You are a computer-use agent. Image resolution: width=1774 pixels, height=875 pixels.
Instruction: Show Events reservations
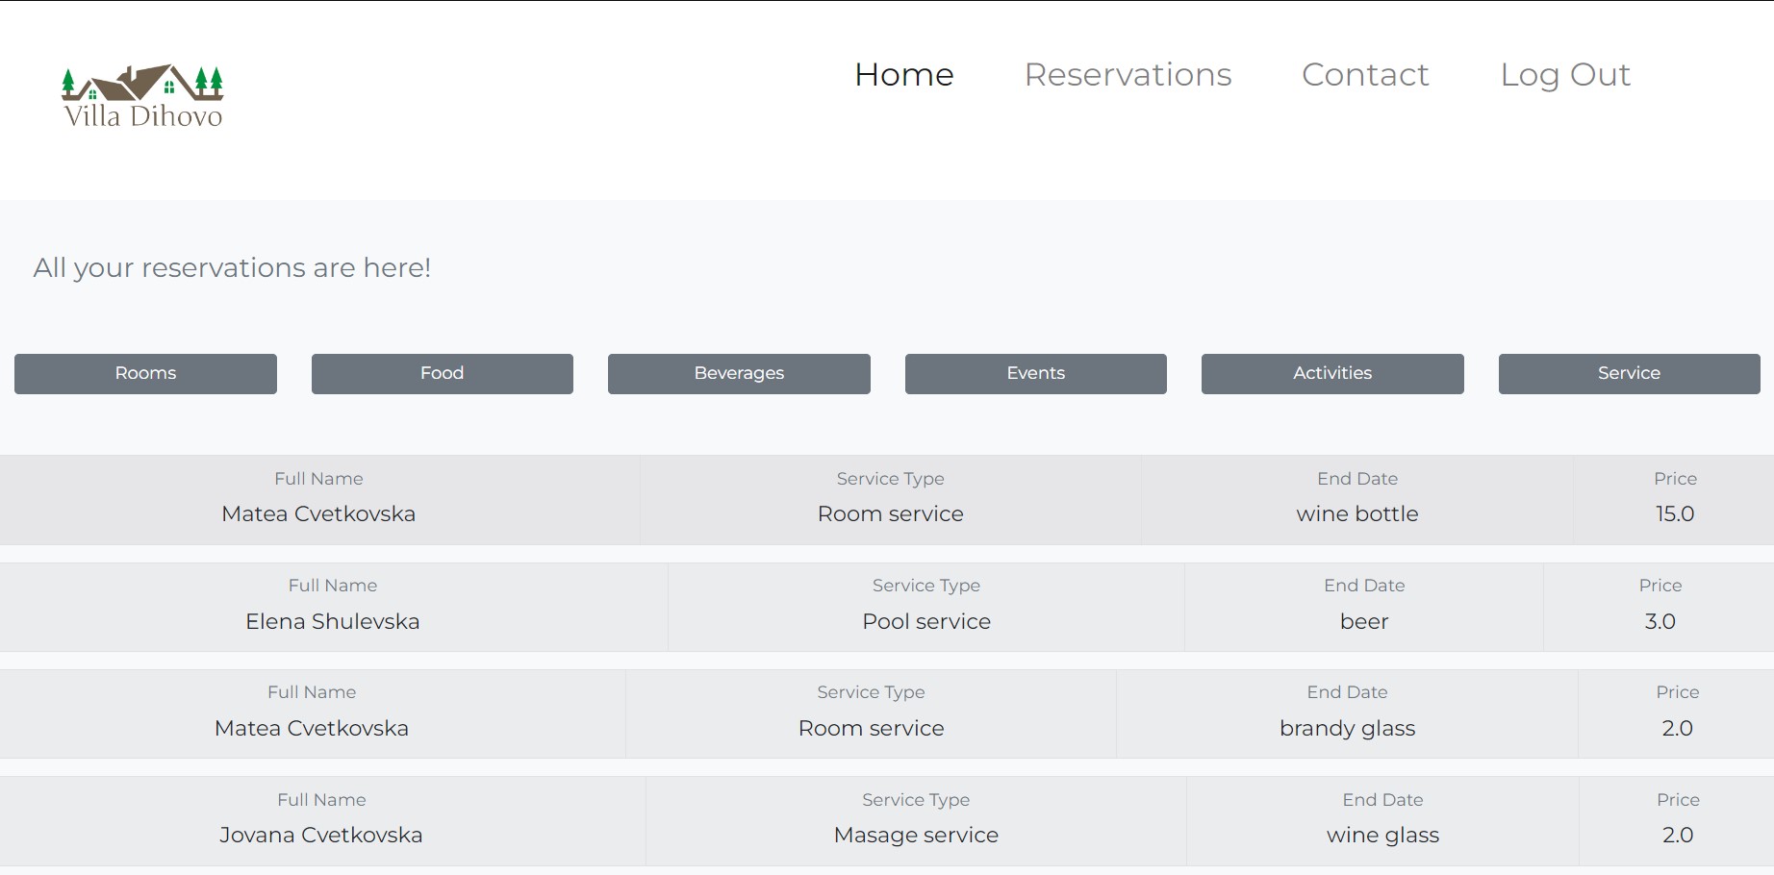[1035, 373]
